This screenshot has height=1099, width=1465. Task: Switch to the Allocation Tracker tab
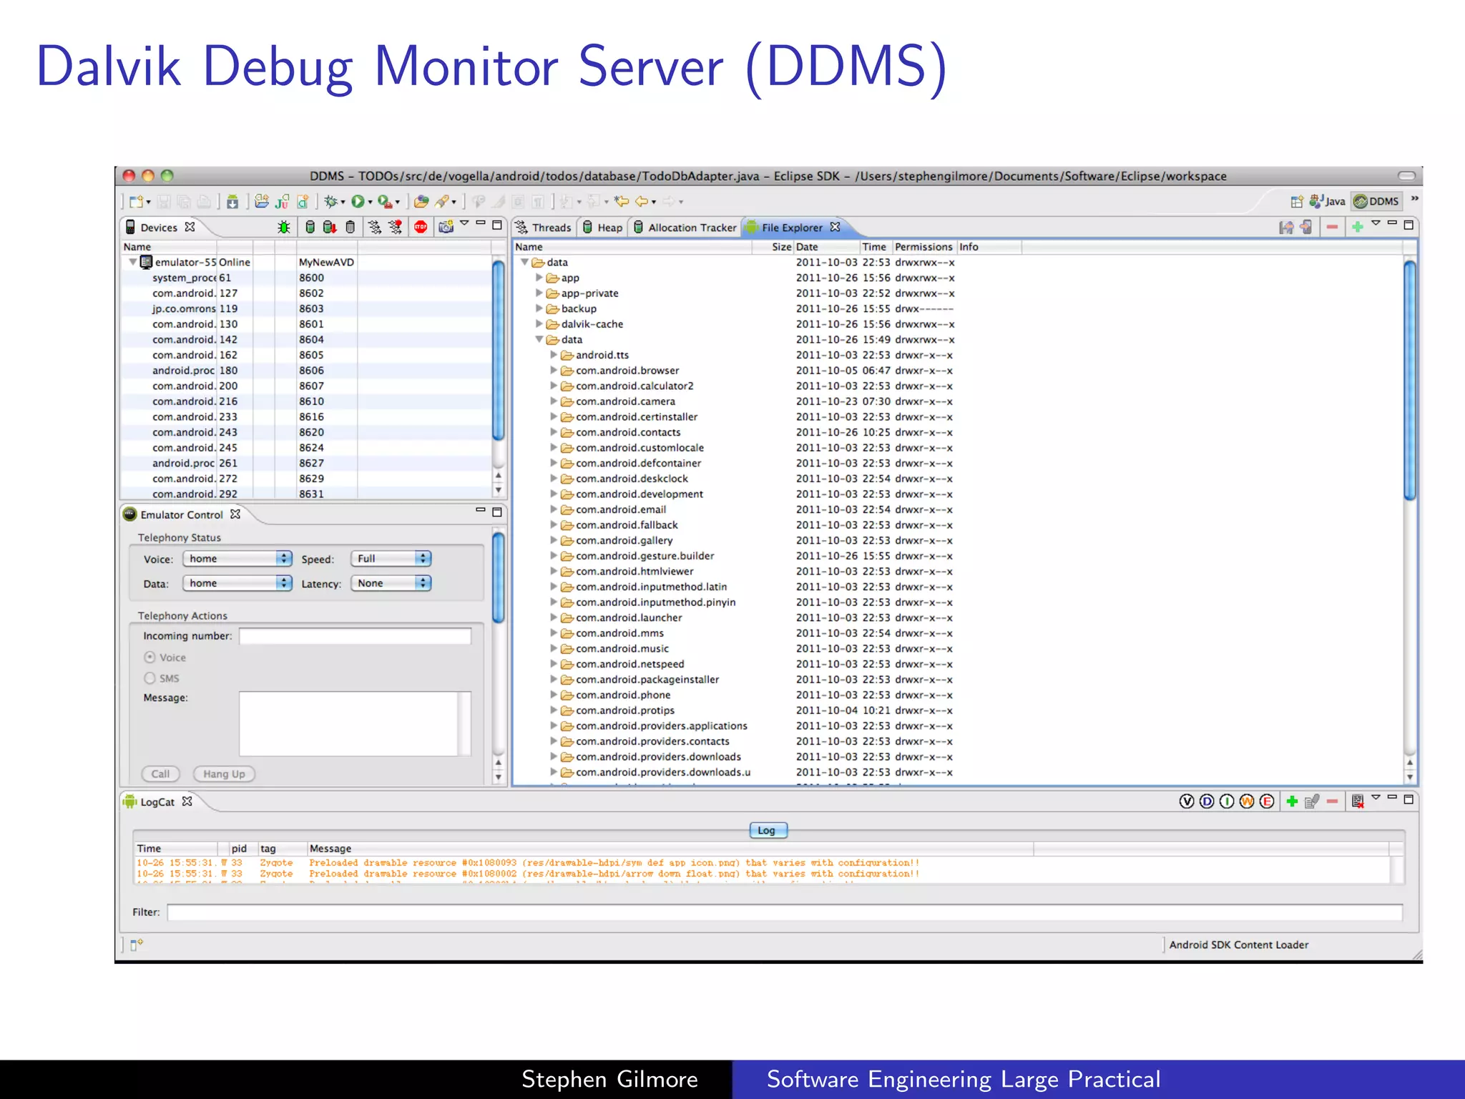coord(685,228)
